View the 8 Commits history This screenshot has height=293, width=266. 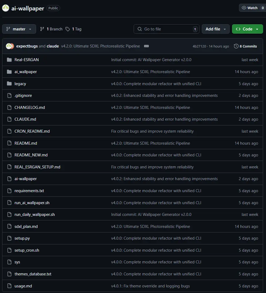(x=248, y=46)
